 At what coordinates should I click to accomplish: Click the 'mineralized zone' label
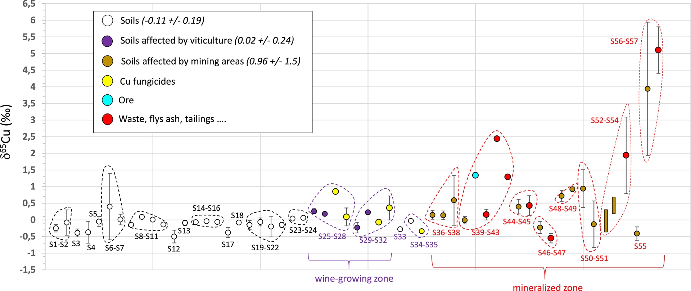[x=547, y=287]
